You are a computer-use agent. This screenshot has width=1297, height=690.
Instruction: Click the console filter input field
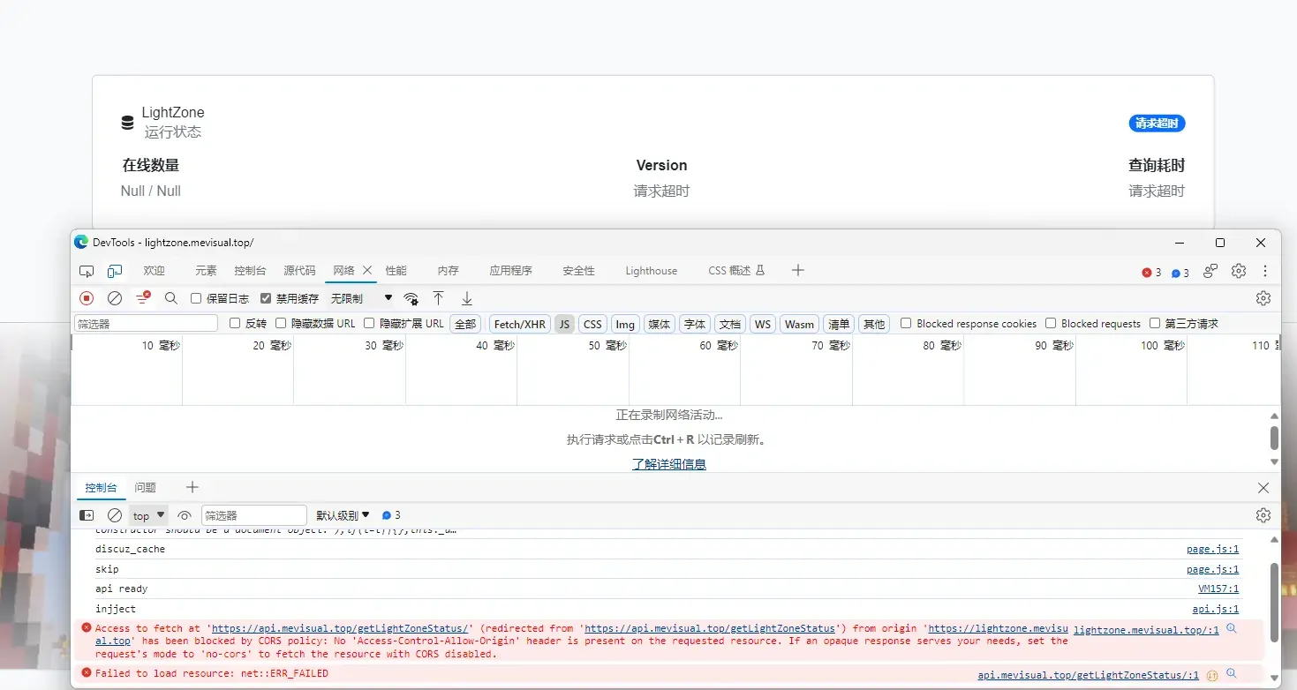[254, 515]
